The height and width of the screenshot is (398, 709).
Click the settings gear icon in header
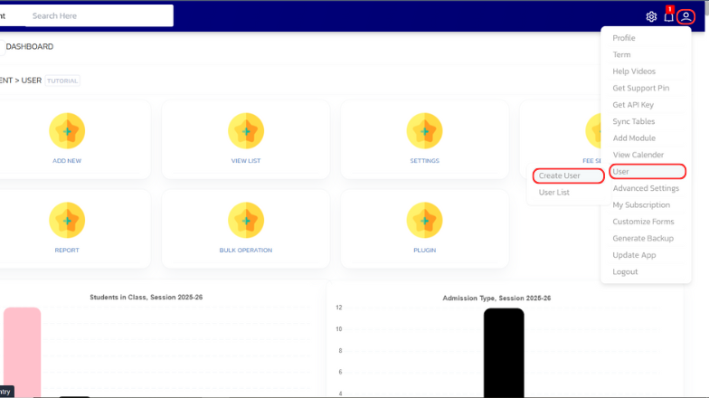[651, 16]
